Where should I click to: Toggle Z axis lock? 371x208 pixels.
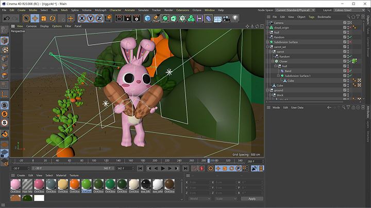tap(99, 18)
